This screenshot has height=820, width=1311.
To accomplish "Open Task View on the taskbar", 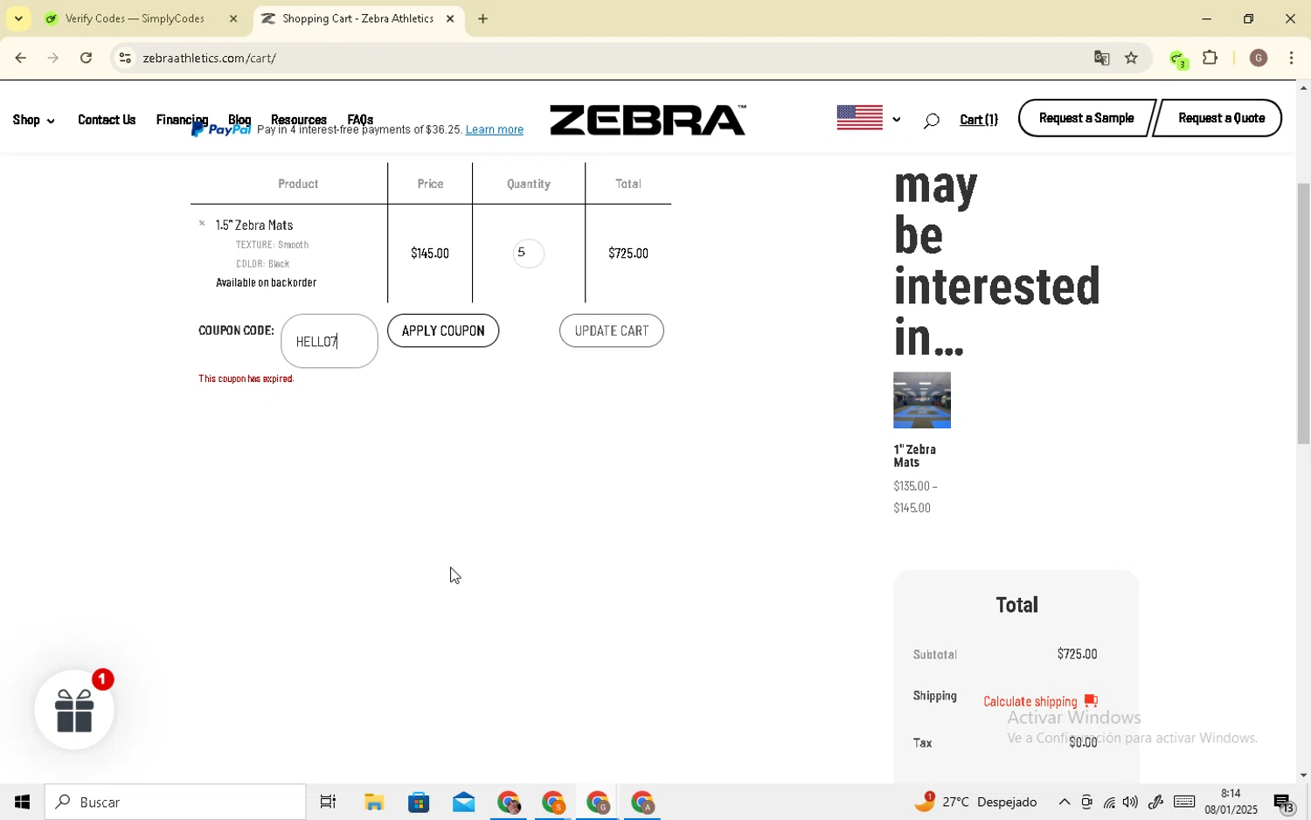I will [x=329, y=803].
